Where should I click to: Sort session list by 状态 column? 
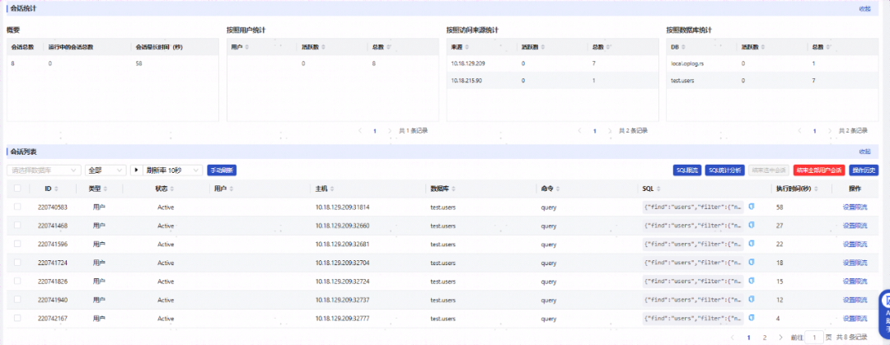click(172, 189)
